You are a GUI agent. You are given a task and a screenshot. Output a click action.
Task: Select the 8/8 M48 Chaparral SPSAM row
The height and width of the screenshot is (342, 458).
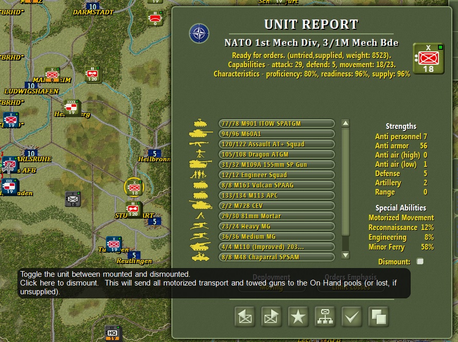[277, 257]
